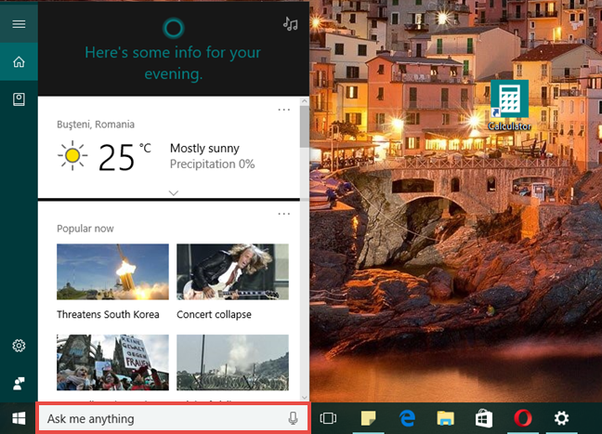Click the Popular now heading
This screenshot has height=434, width=602.
tap(85, 229)
